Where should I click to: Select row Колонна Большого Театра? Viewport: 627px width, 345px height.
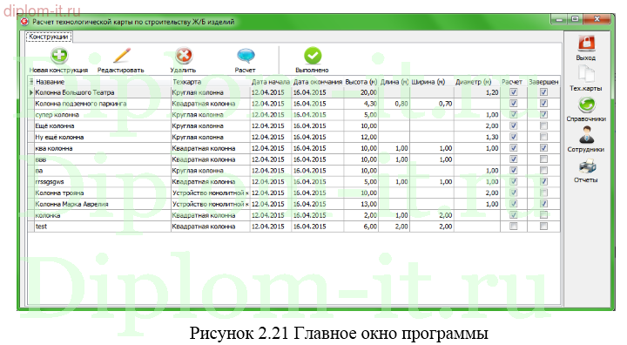[294, 92]
